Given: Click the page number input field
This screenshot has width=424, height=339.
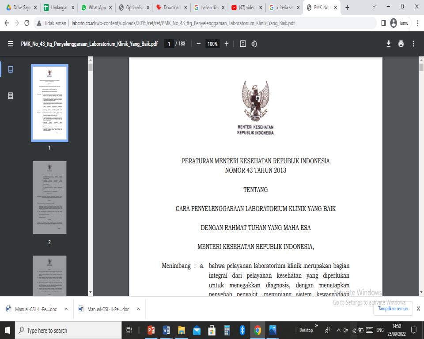Looking at the screenshot, I should pos(169,44).
